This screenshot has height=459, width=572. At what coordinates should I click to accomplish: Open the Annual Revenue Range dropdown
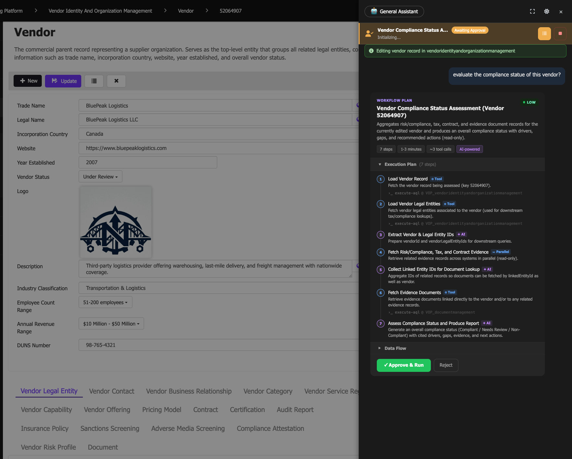[111, 324]
